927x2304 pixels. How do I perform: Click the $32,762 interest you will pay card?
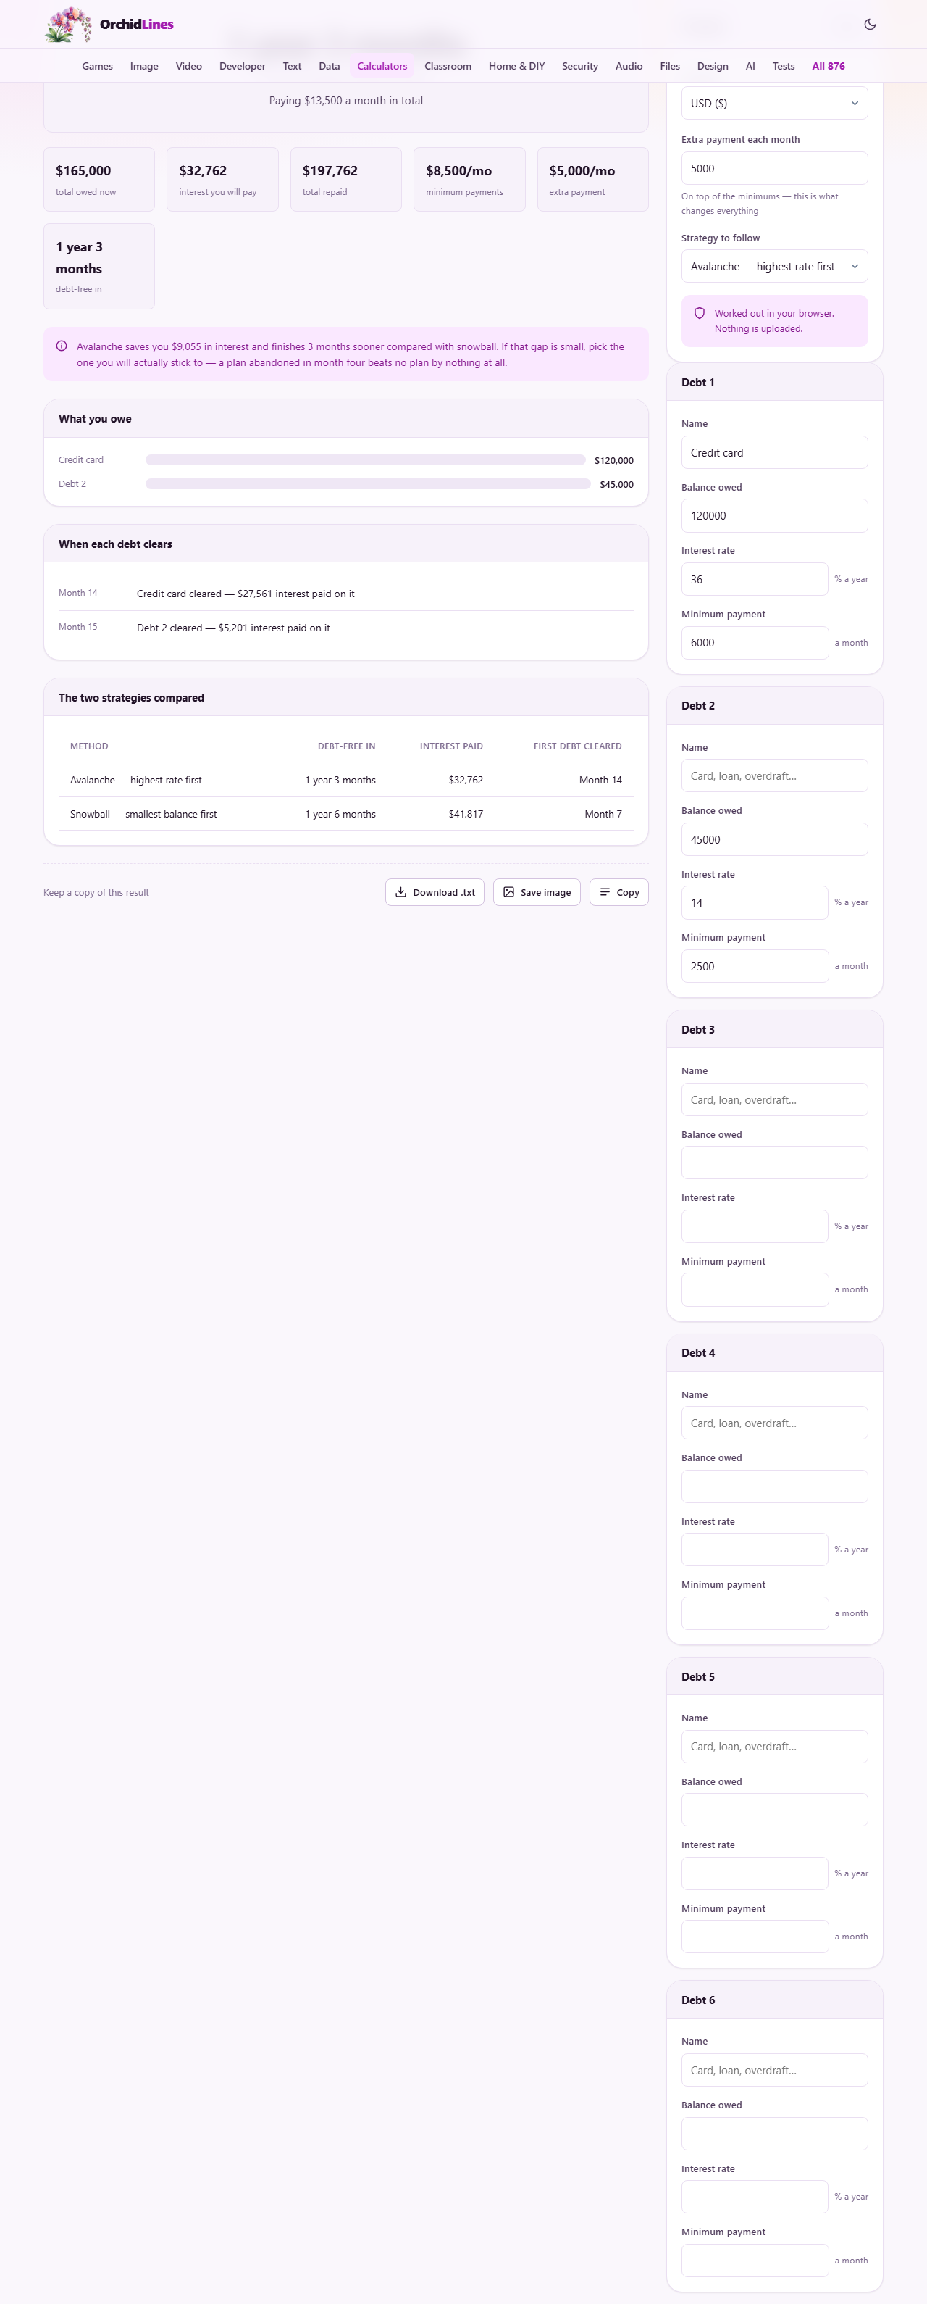[222, 179]
